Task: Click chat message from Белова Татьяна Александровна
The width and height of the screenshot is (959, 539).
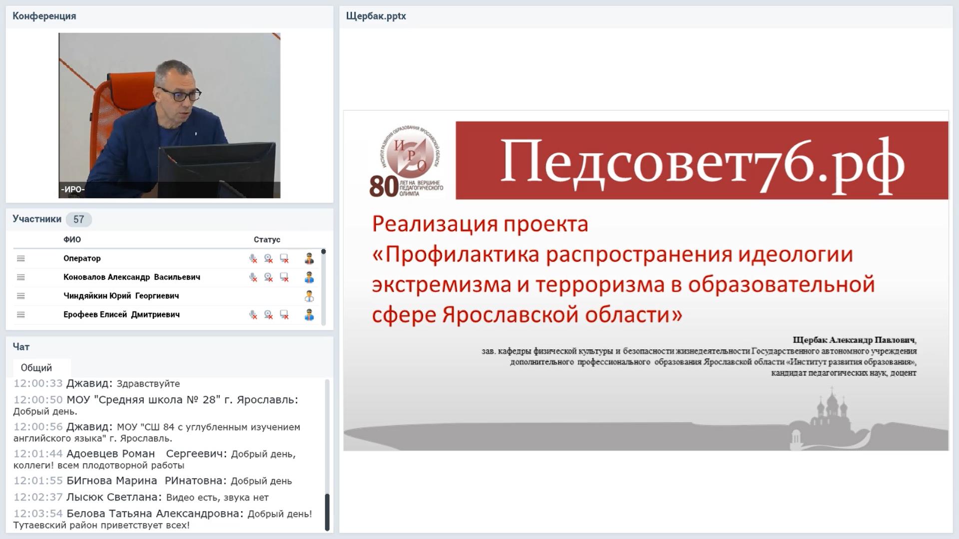Action: 162,519
